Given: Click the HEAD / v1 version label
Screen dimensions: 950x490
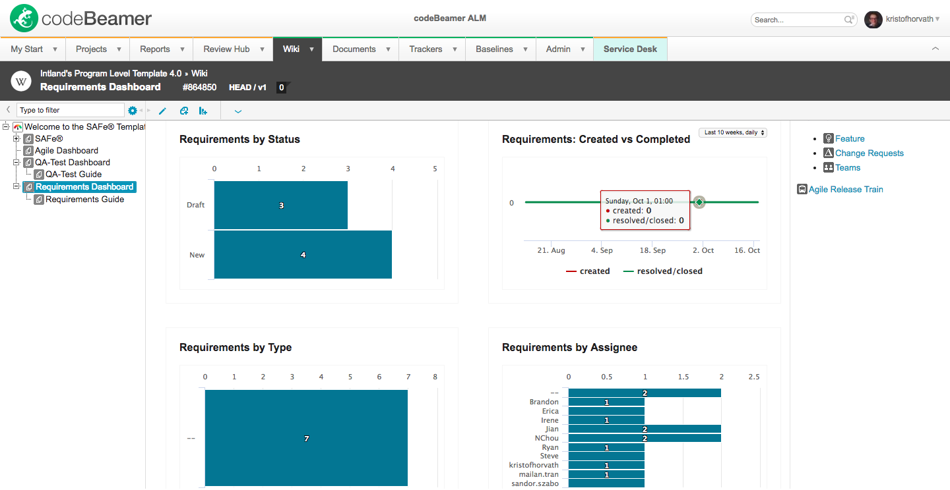Looking at the screenshot, I should (247, 87).
